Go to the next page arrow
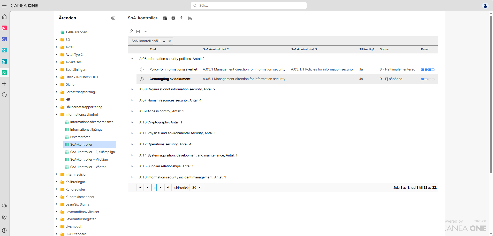 click(161, 188)
